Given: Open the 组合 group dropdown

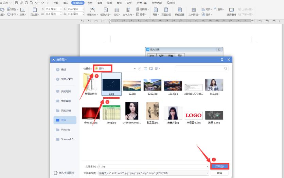Looking at the screenshot, I should point(207,14).
